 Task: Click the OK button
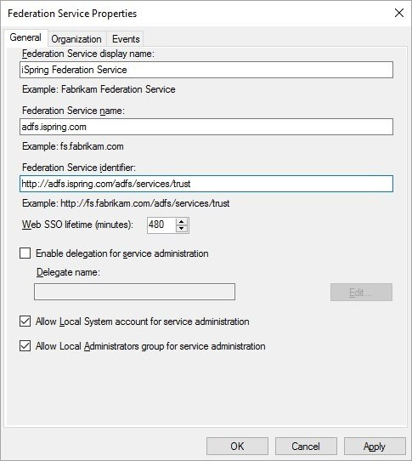(x=237, y=447)
